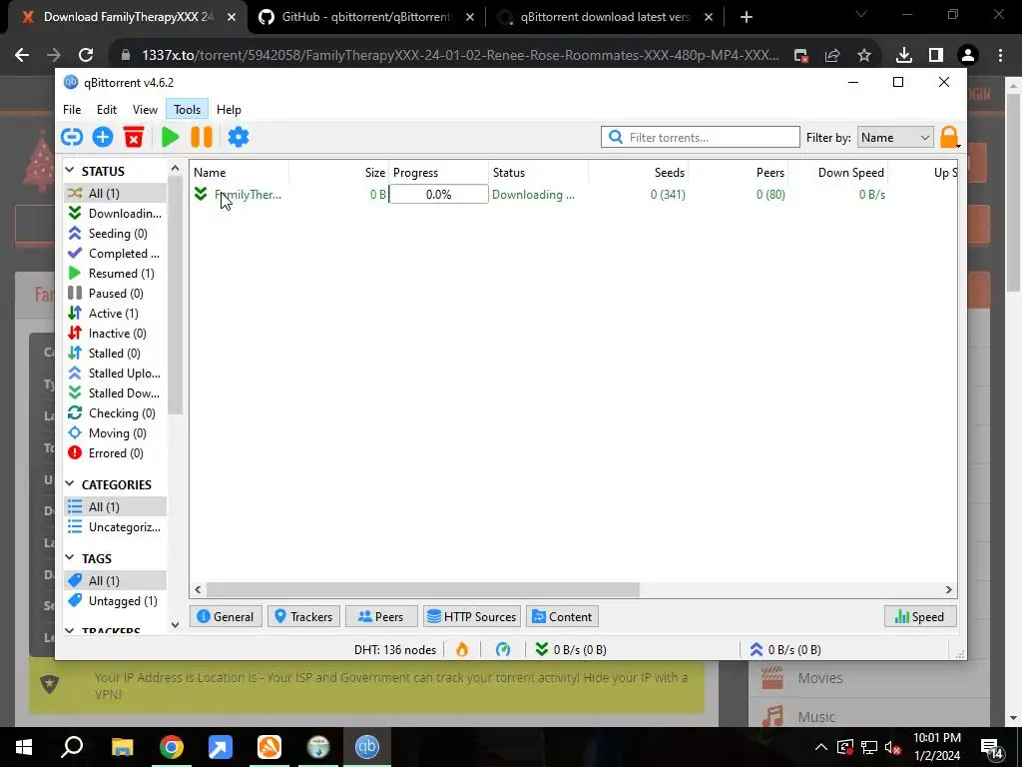Viewport: 1022px width, 767px height.
Task: Show the Speed graph tab
Action: 920,617
